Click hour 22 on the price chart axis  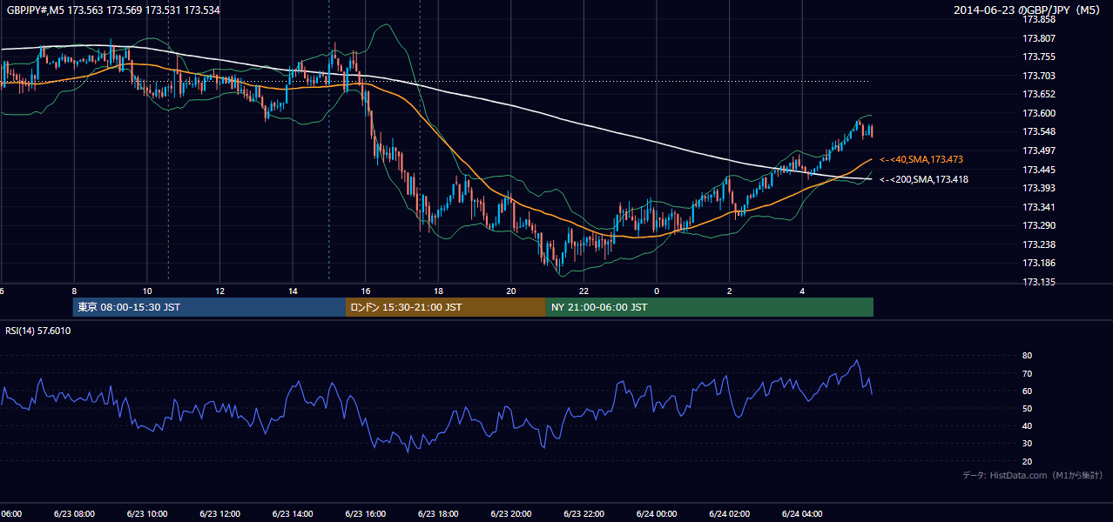tap(583, 291)
